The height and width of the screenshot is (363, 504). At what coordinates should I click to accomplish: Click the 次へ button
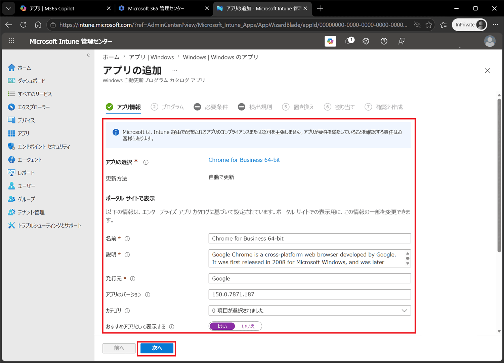coord(157,348)
